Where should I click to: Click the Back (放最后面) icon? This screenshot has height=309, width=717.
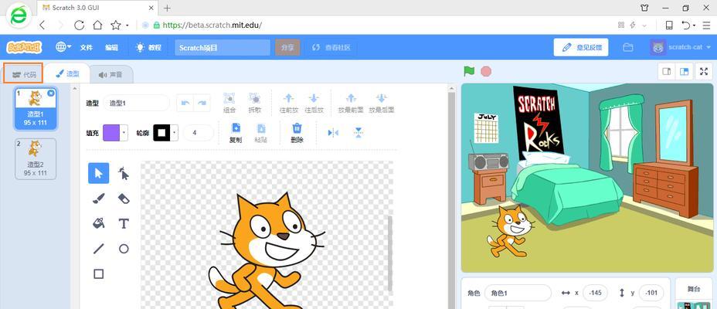coord(382,98)
